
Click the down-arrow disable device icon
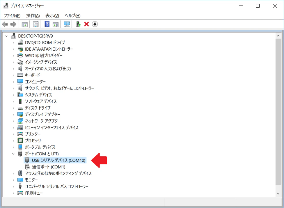[95, 24]
